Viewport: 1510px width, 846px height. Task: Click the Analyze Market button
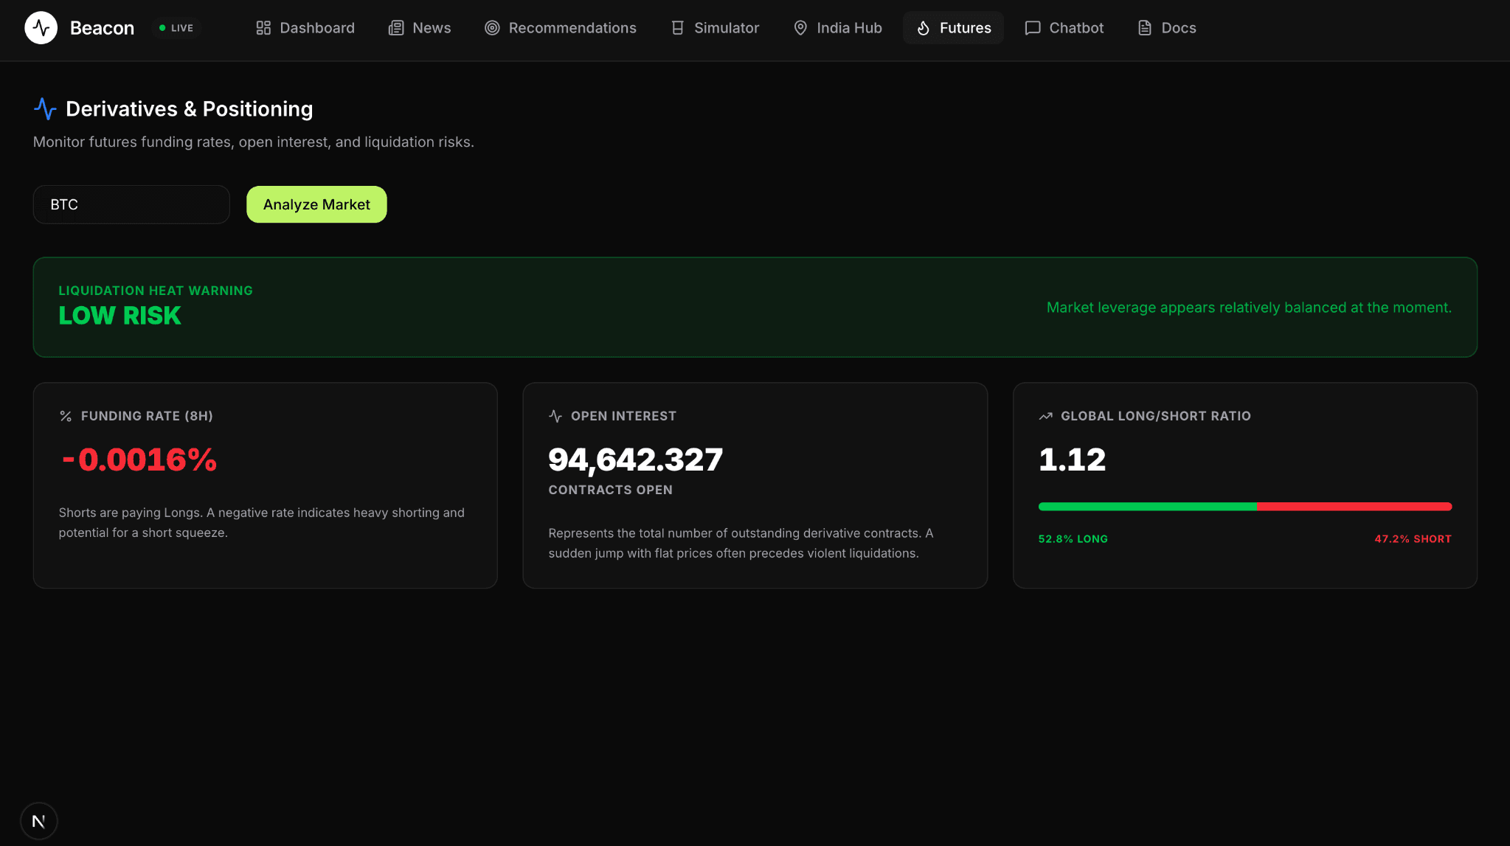(316, 204)
